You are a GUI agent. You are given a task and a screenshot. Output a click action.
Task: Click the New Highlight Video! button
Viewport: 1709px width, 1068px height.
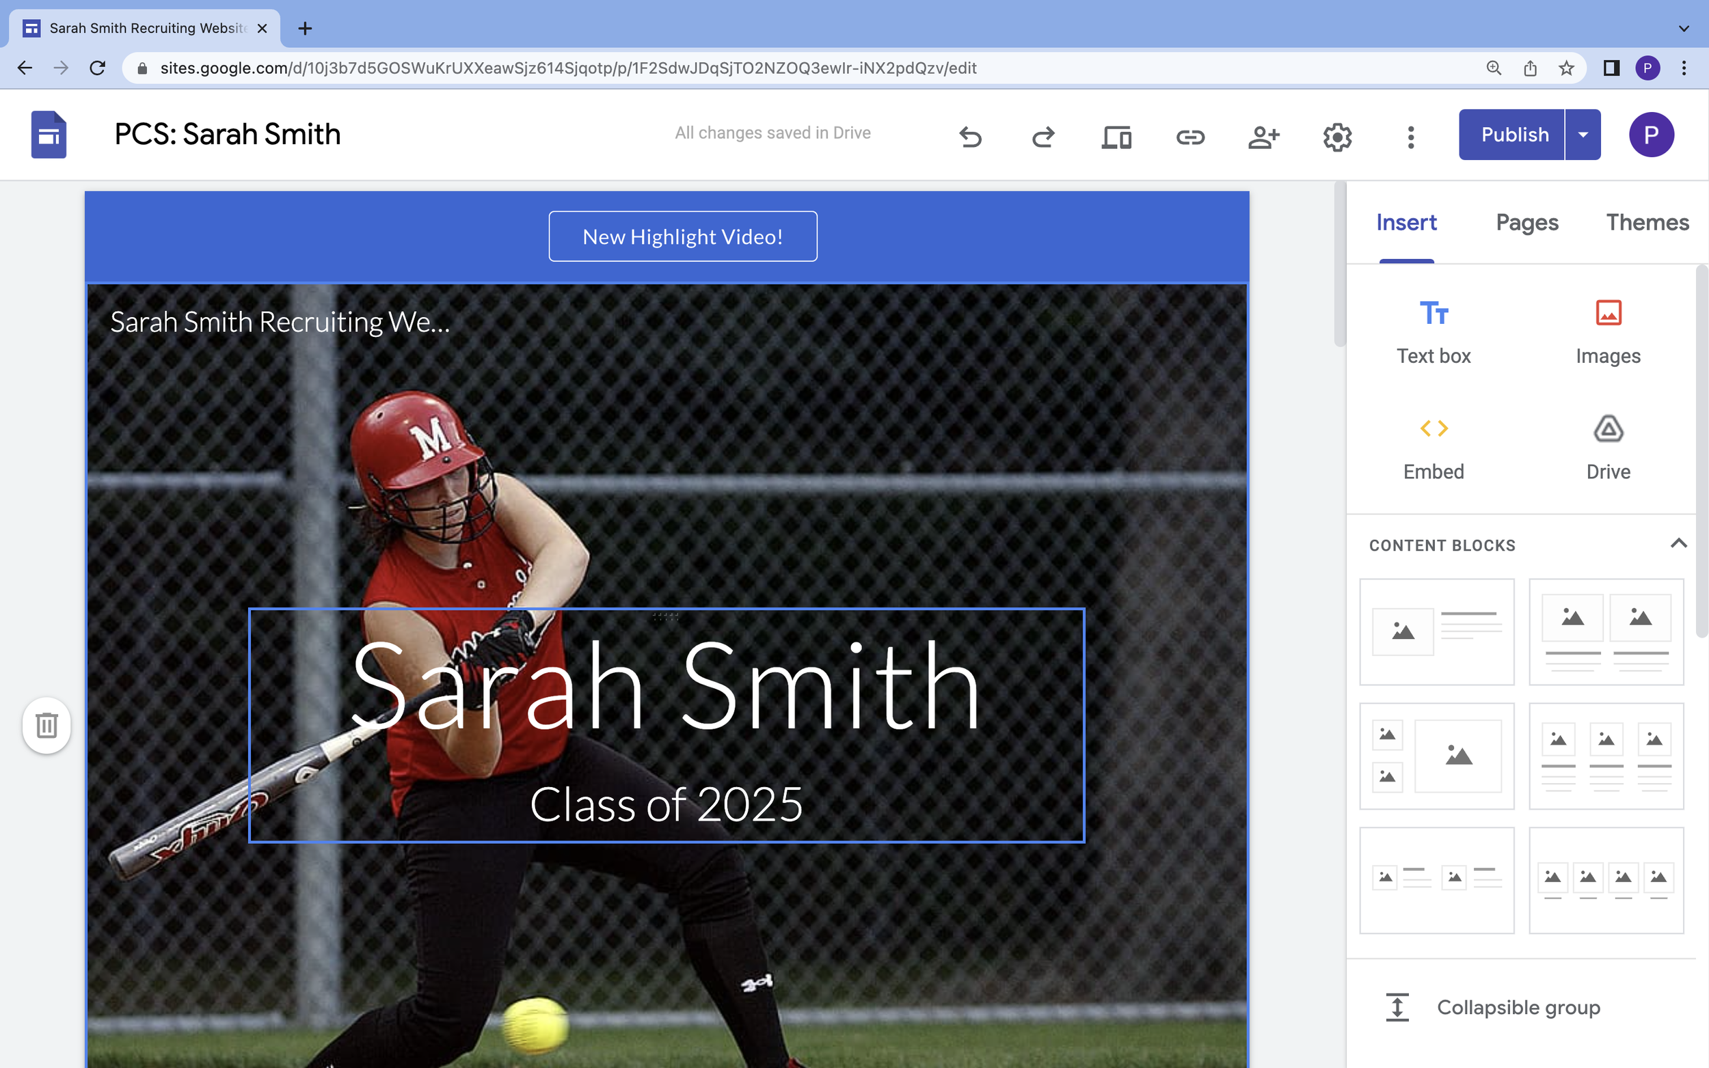point(682,236)
